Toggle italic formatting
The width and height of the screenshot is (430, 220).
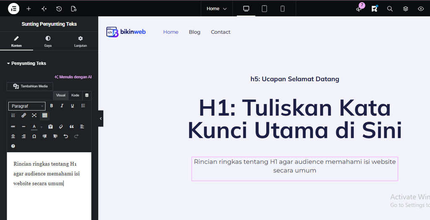coord(62,106)
